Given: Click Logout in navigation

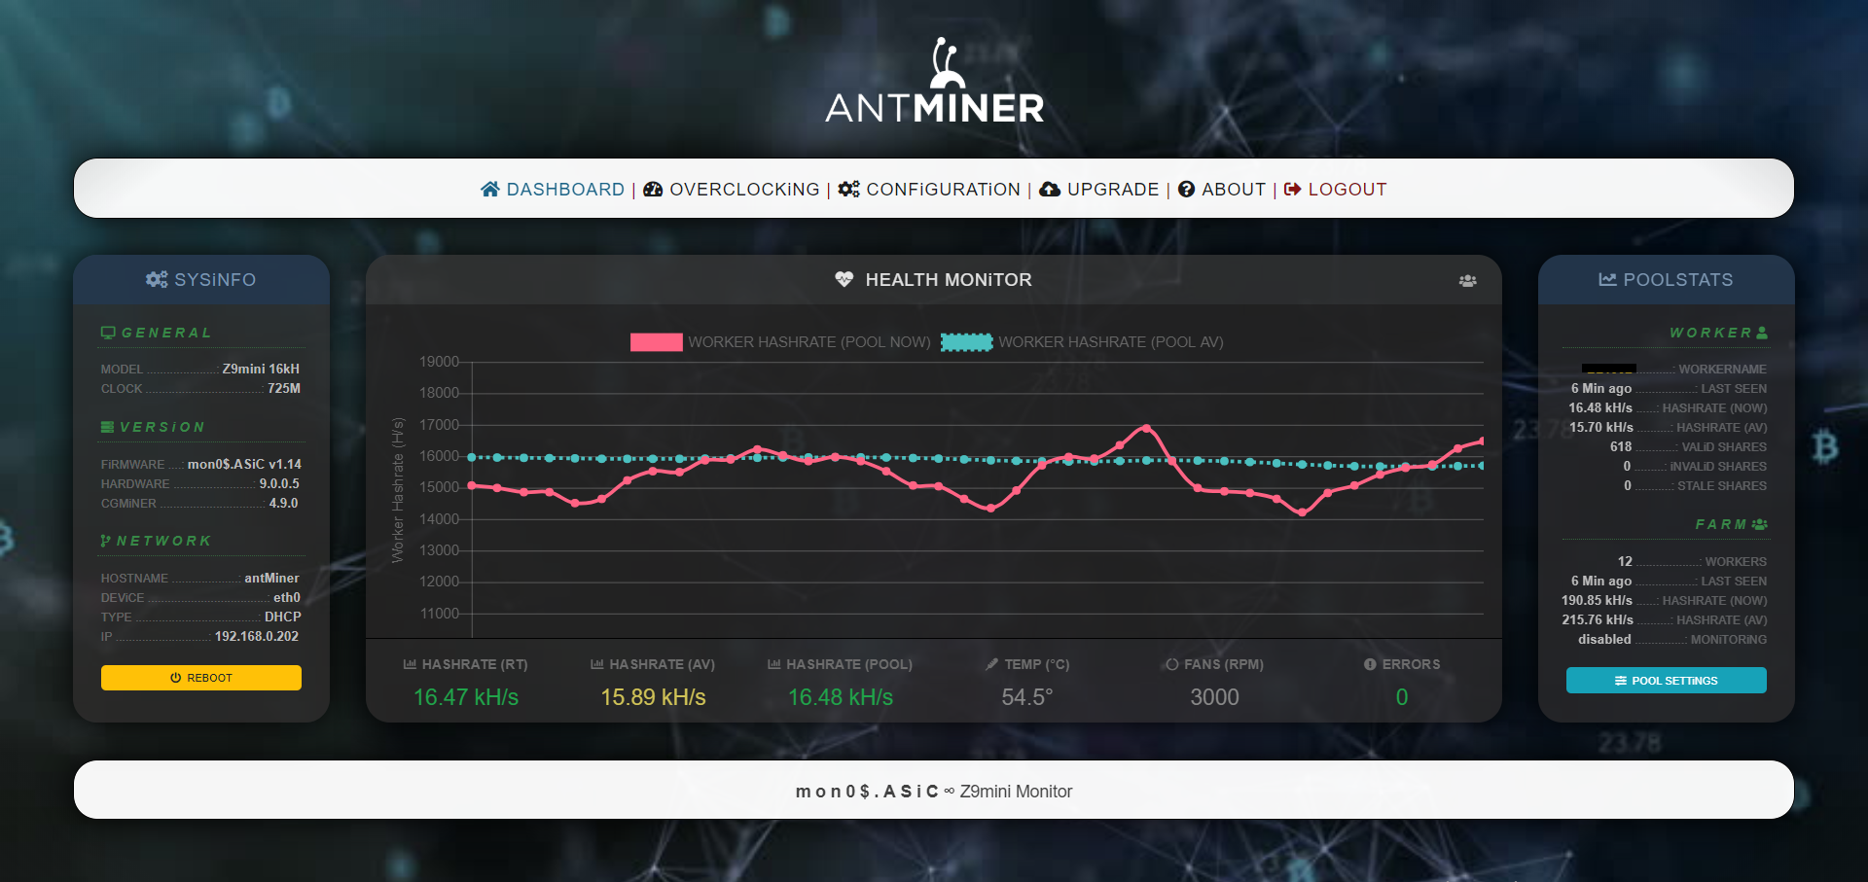Looking at the screenshot, I should coord(1336,190).
